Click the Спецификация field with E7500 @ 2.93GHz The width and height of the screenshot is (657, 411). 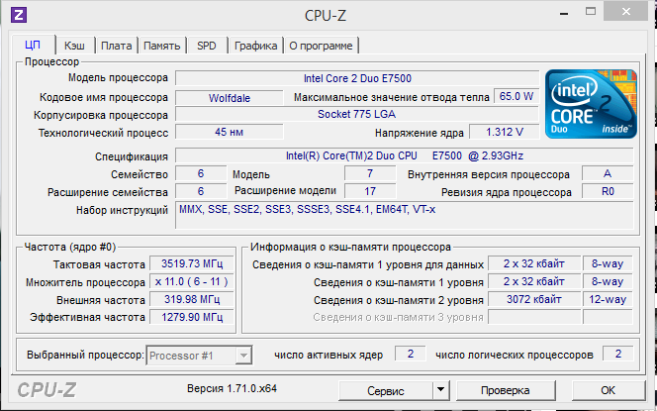tap(405, 156)
